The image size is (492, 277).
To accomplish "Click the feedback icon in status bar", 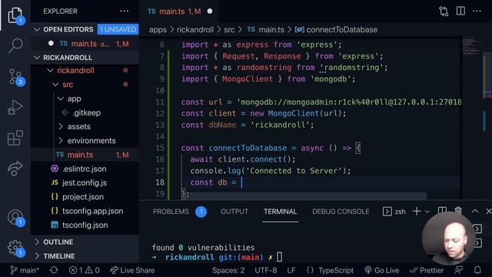I will (459, 270).
